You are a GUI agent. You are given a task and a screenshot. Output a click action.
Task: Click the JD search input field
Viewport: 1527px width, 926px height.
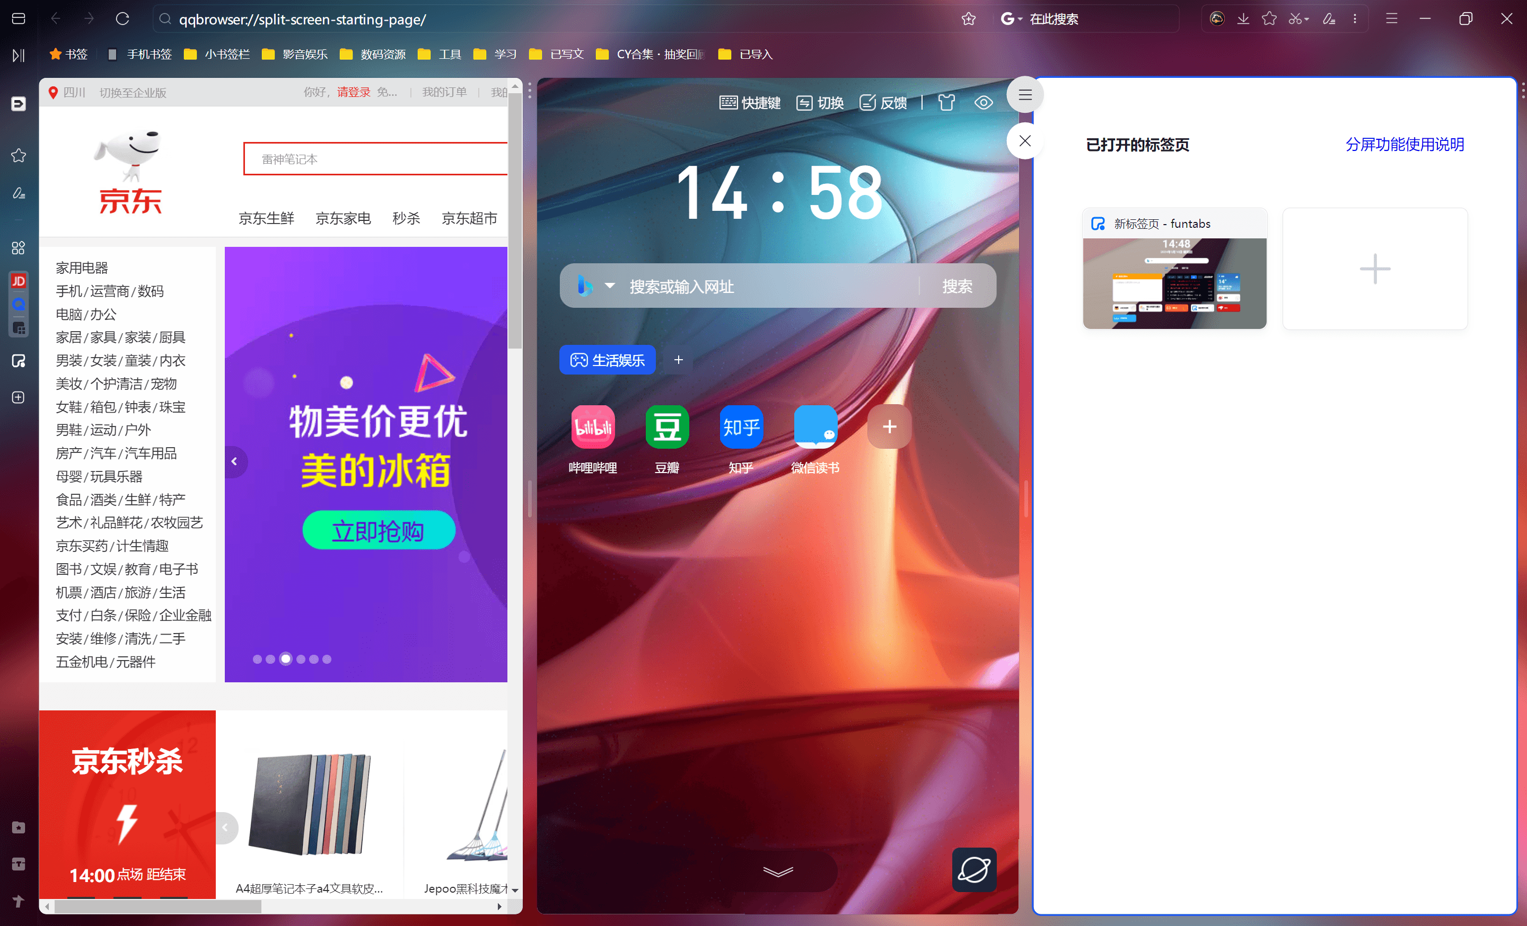click(x=375, y=159)
